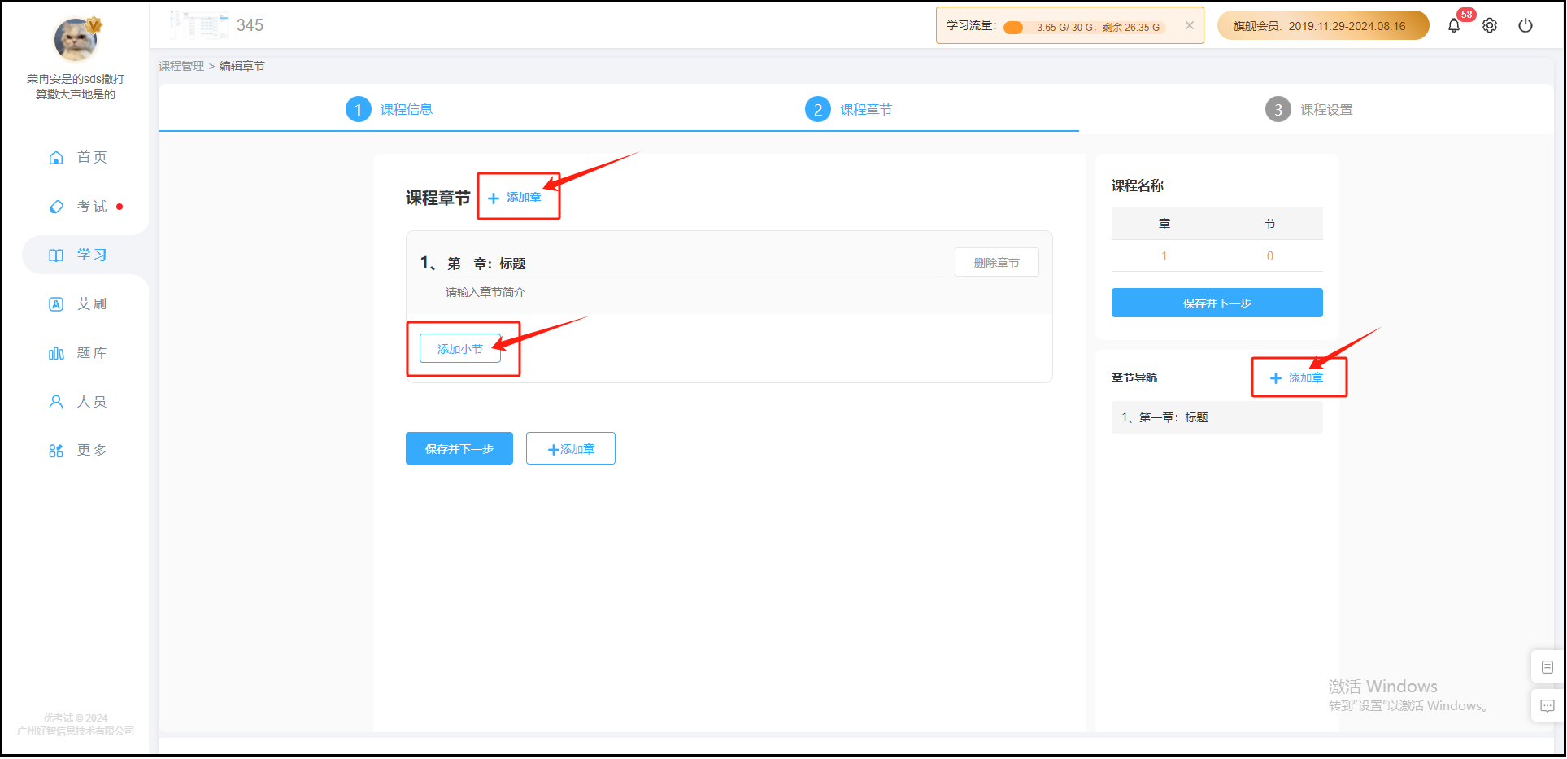1567x759 pixels.
Task: Click +添加章 button beside bottom save
Action: (x=571, y=448)
